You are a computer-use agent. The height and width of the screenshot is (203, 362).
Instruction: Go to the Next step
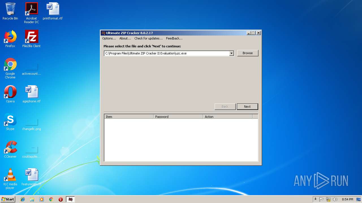click(247, 107)
